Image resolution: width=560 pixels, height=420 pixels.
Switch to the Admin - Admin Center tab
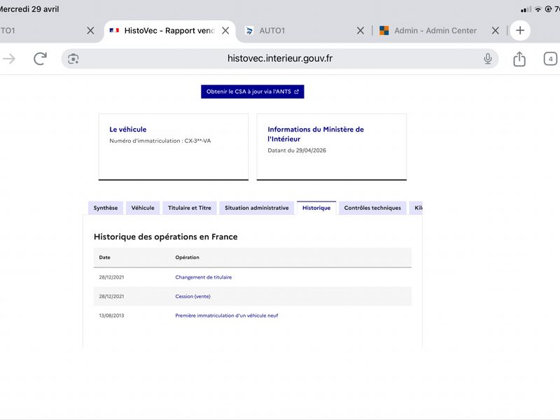[x=428, y=31]
